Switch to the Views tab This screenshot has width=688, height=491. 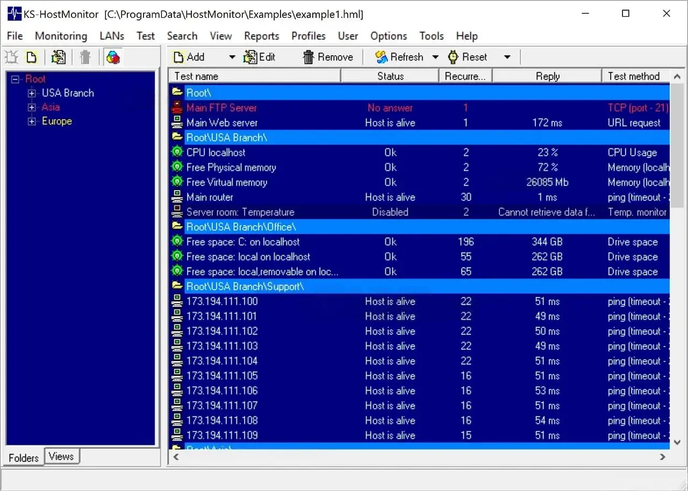61,457
